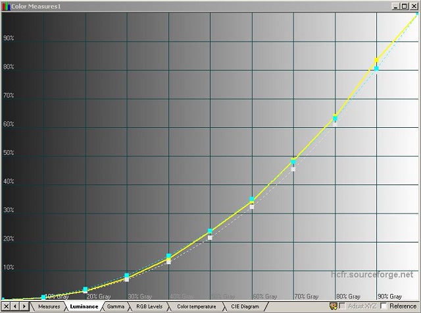Image resolution: width=421 pixels, height=313 pixels.
Task: Click the 70% Gray axis label
Action: click(307, 297)
